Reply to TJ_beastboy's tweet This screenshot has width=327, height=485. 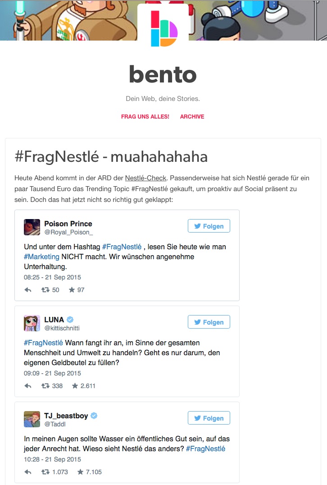click(28, 471)
